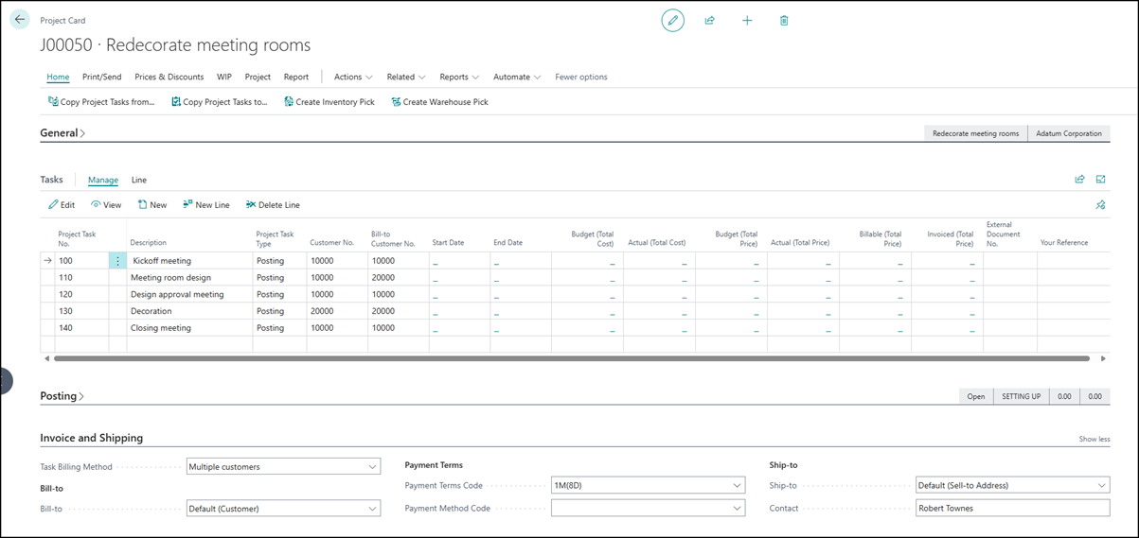
Task: Click Copy Project Tasks to action
Action: (220, 102)
